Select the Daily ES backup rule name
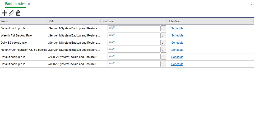Image resolution: width=254 pixels, height=124 pixels. coord(14,43)
